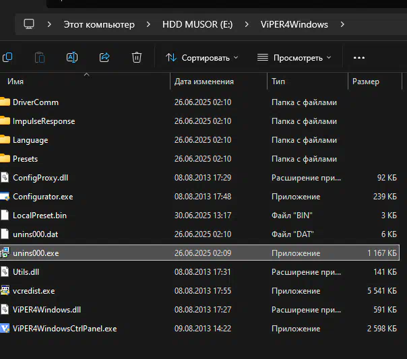Image resolution: width=407 pixels, height=359 pixels.
Task: Click the date 08.08.2013 17:55
Action: pyautogui.click(x=203, y=291)
